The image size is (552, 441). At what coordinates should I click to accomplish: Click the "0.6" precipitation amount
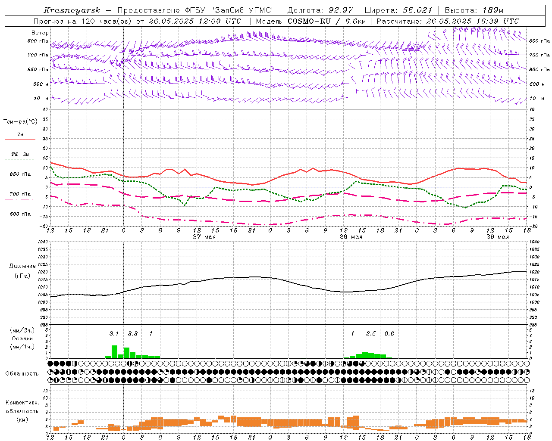(x=389, y=333)
